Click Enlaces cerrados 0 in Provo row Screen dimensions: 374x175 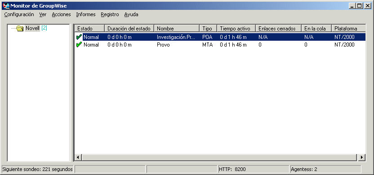coord(260,45)
